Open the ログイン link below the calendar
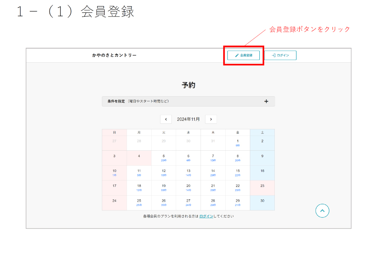Viewport: 378px width, 267px height. click(206, 216)
